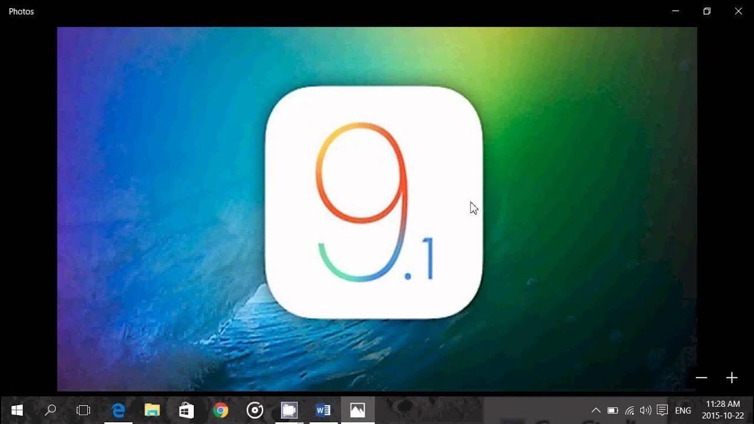This screenshot has height=424, width=754.
Task: Open Task View on the taskbar
Action: tap(84, 410)
